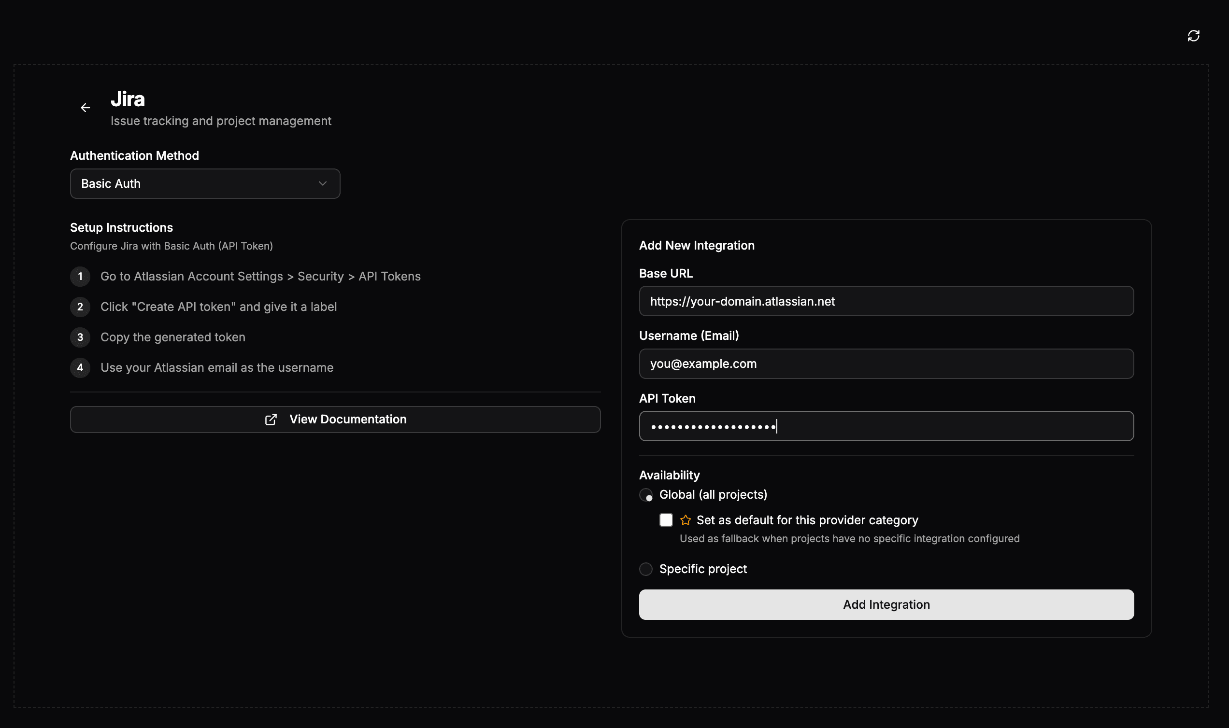
Task: Click the fallback description text under default option
Action: 850,539
